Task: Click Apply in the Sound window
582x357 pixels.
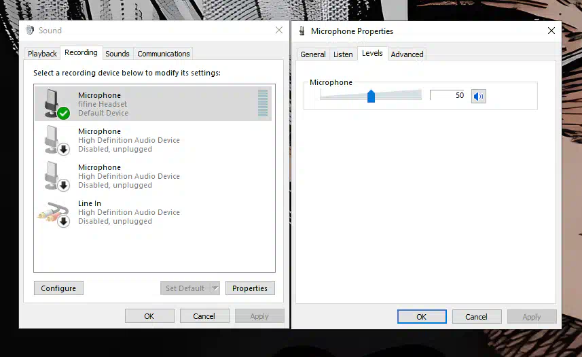Action: pyautogui.click(x=259, y=316)
